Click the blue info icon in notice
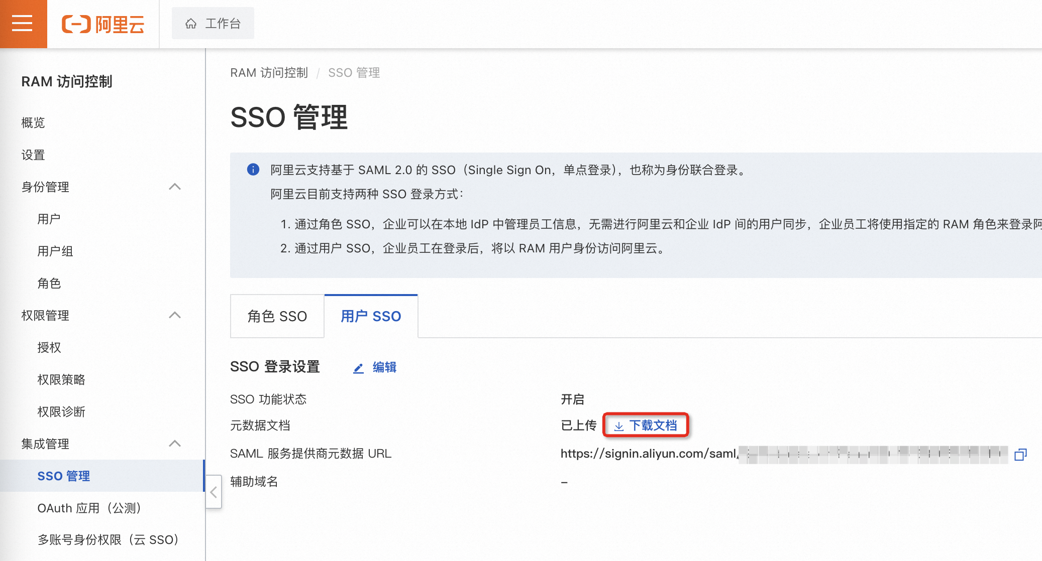Image resolution: width=1042 pixels, height=561 pixels. (253, 170)
